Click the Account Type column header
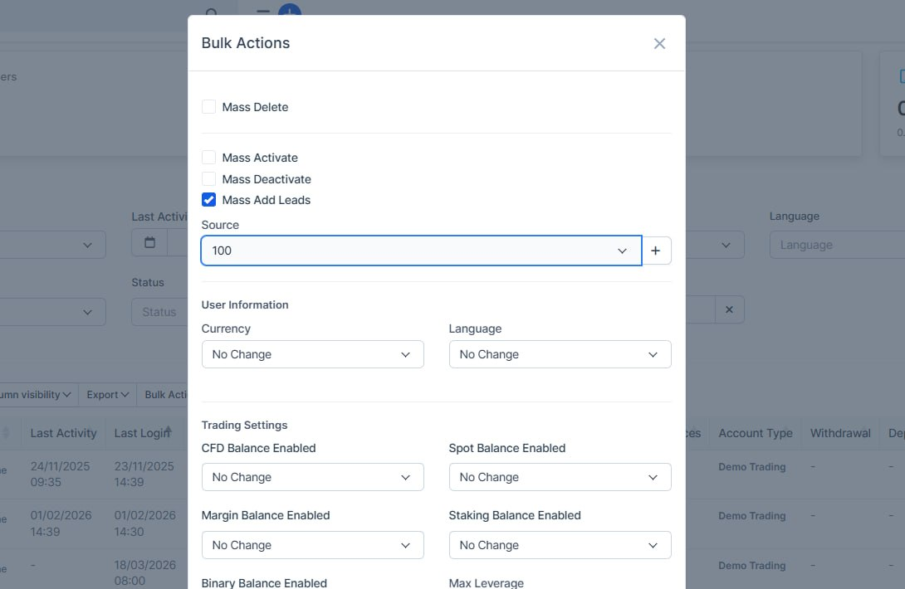This screenshot has width=905, height=589. pos(755,433)
